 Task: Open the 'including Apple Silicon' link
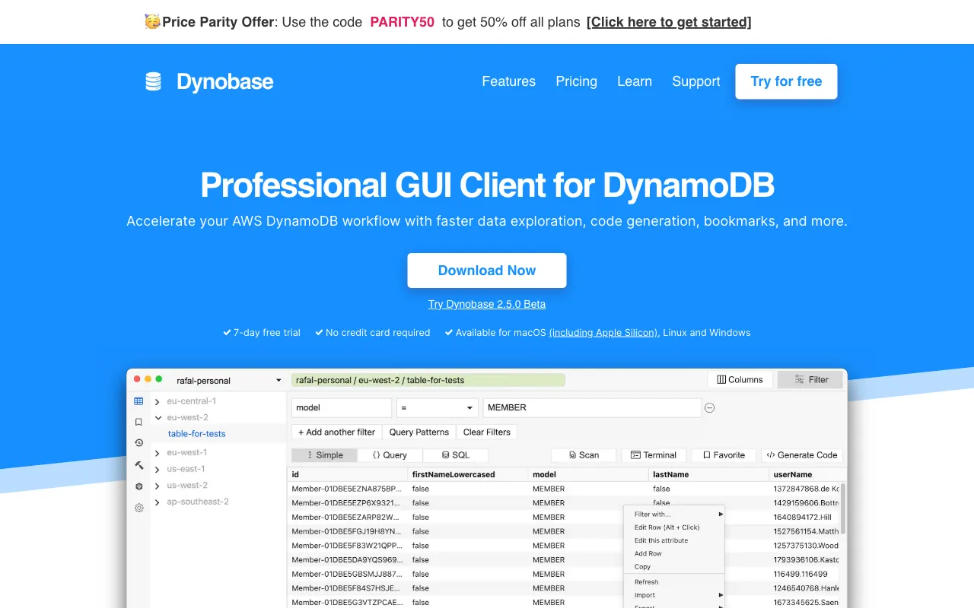pos(603,333)
